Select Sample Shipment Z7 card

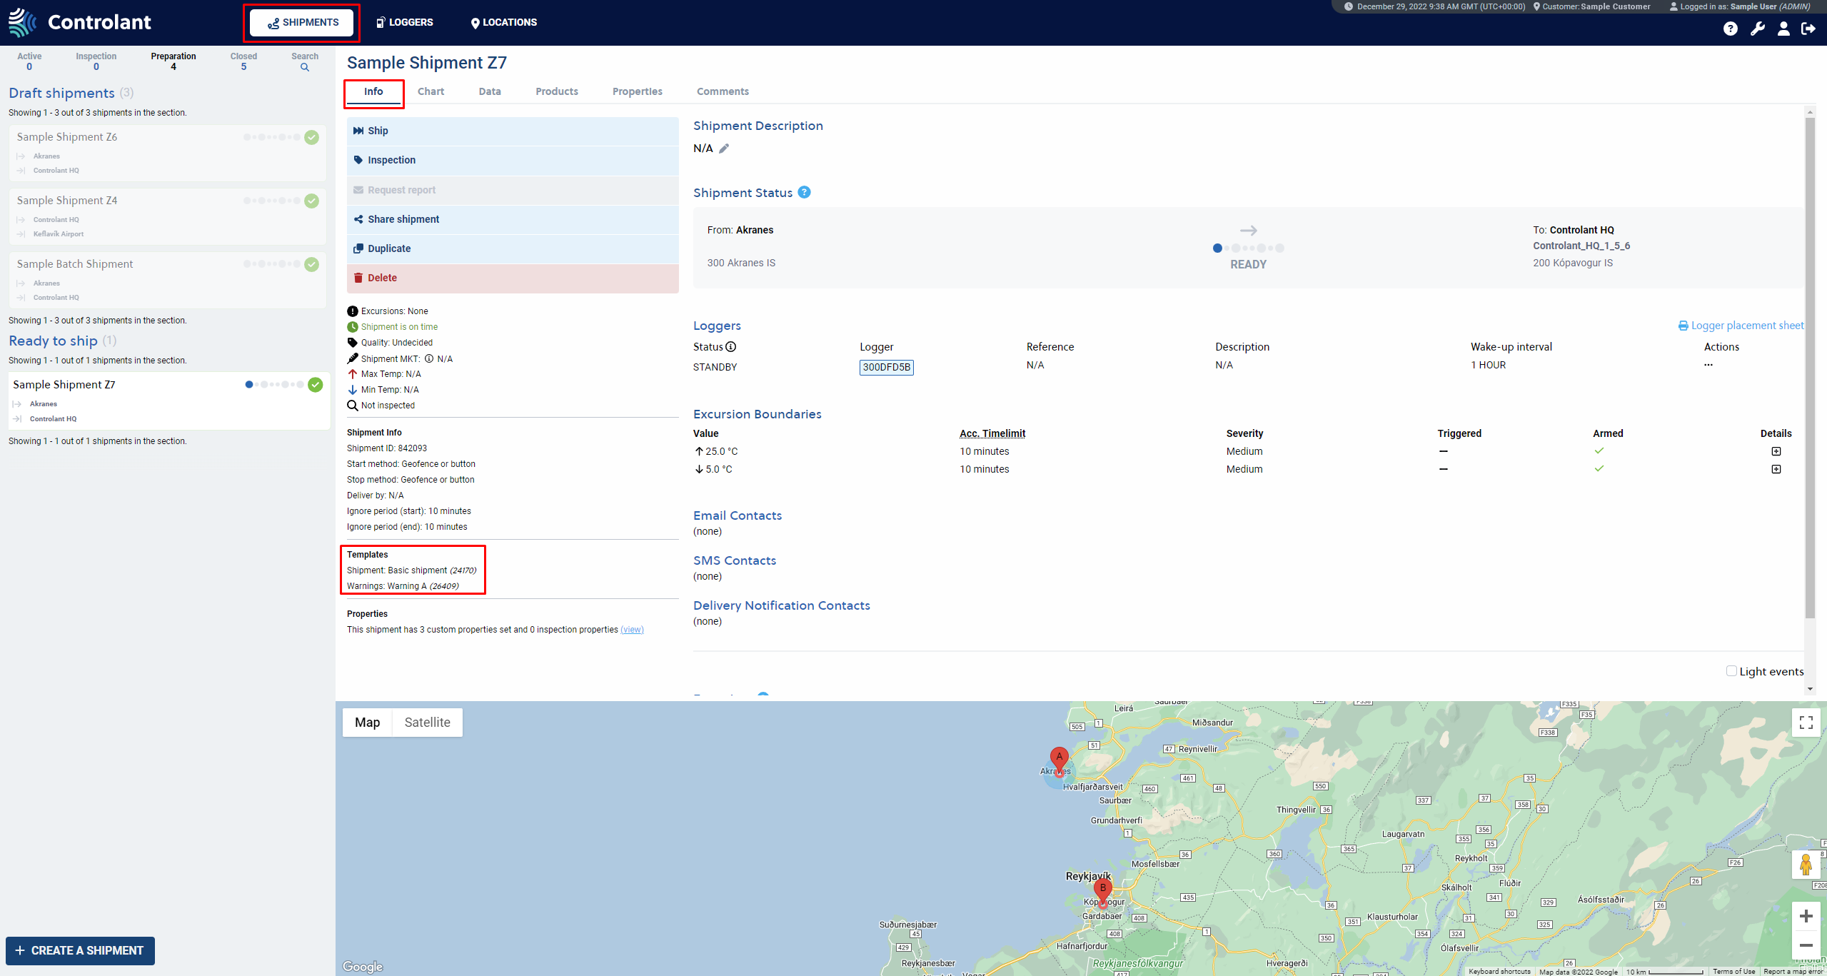click(x=169, y=401)
